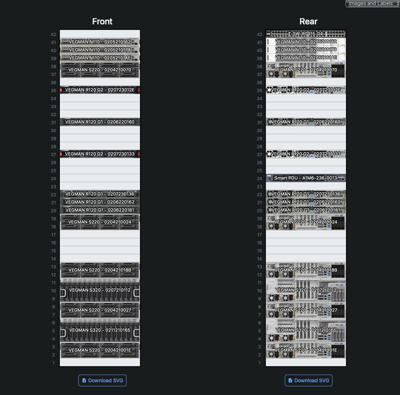This screenshot has width=400, height=395.
Task: Select rear VEGMAN S220 - 020421018B
Action: tap(306, 270)
